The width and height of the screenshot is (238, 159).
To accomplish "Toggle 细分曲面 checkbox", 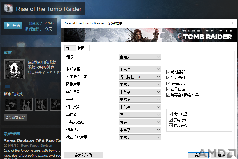I will click(x=168, y=89).
